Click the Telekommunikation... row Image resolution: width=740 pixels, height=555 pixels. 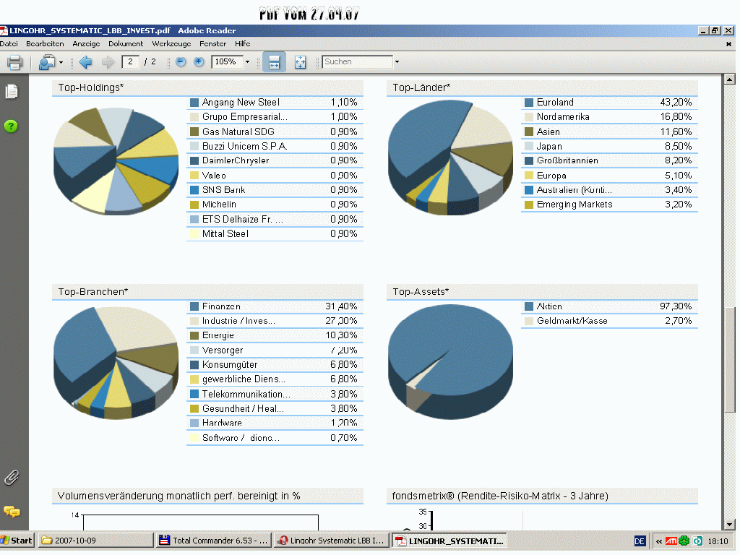point(275,394)
